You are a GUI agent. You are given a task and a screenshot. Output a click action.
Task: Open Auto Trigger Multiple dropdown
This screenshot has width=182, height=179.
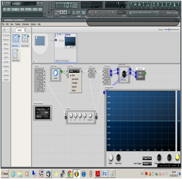[x=147, y=164]
